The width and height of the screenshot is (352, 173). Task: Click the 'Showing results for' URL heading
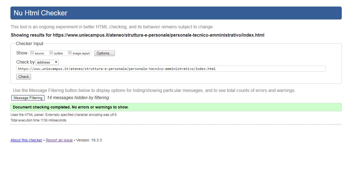click(137, 36)
